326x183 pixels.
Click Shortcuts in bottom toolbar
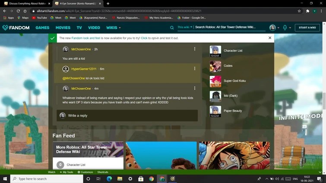(x=103, y=172)
